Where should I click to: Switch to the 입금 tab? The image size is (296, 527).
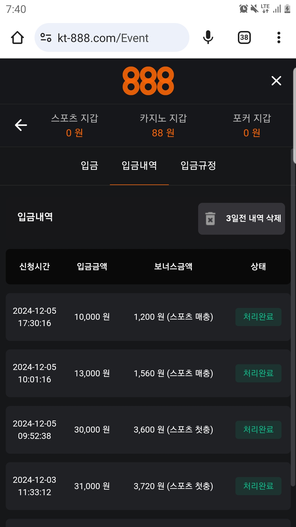tap(89, 166)
